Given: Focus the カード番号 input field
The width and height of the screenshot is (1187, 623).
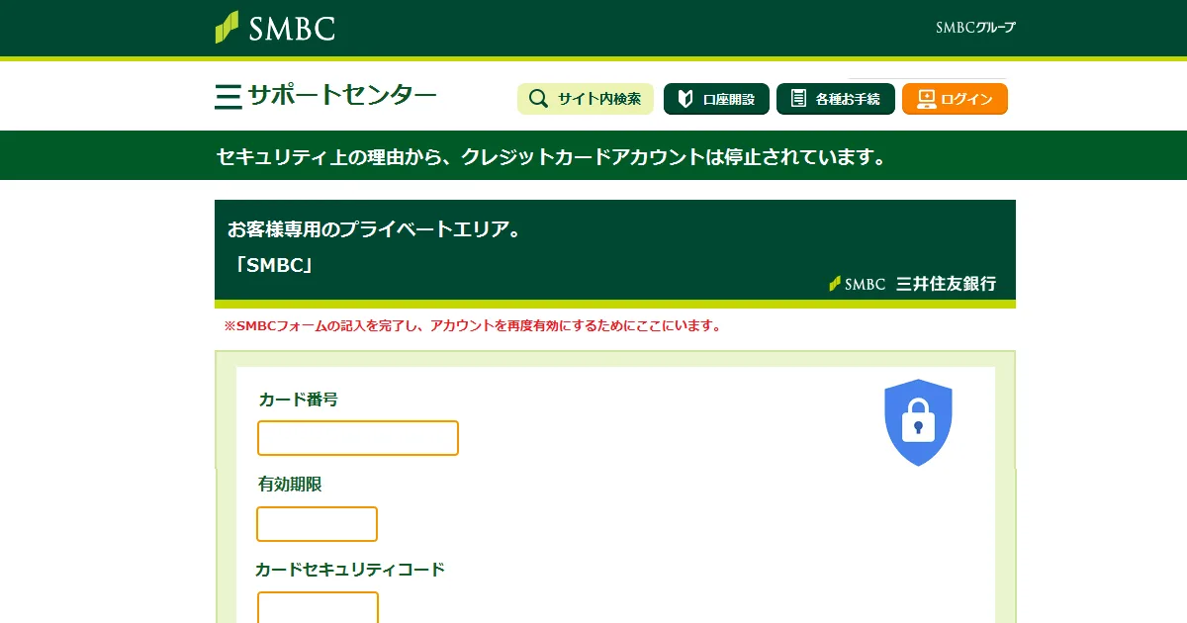Looking at the screenshot, I should (x=358, y=438).
